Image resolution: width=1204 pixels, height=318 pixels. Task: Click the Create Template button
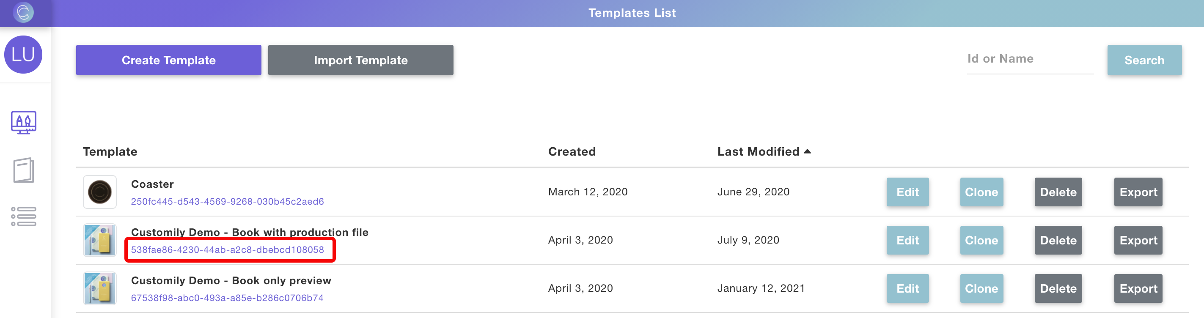click(168, 60)
